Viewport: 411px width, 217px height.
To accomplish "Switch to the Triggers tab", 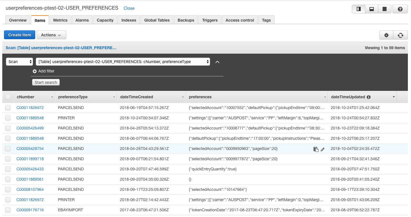I will point(210,20).
